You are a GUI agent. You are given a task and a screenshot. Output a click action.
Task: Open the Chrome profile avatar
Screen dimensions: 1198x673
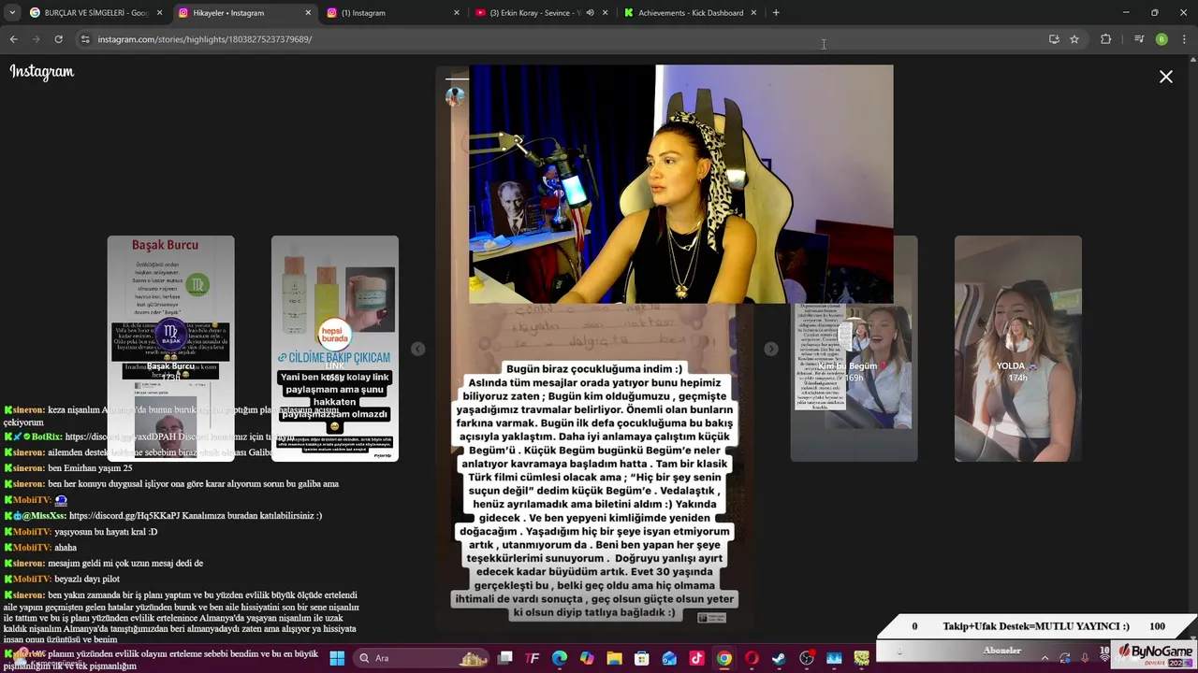pyautogui.click(x=1161, y=39)
